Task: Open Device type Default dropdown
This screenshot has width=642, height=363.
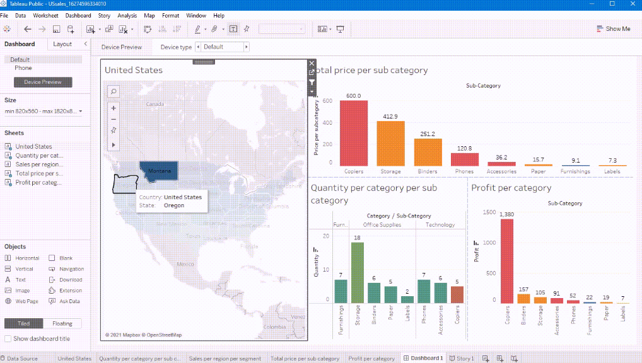Action: (x=223, y=47)
